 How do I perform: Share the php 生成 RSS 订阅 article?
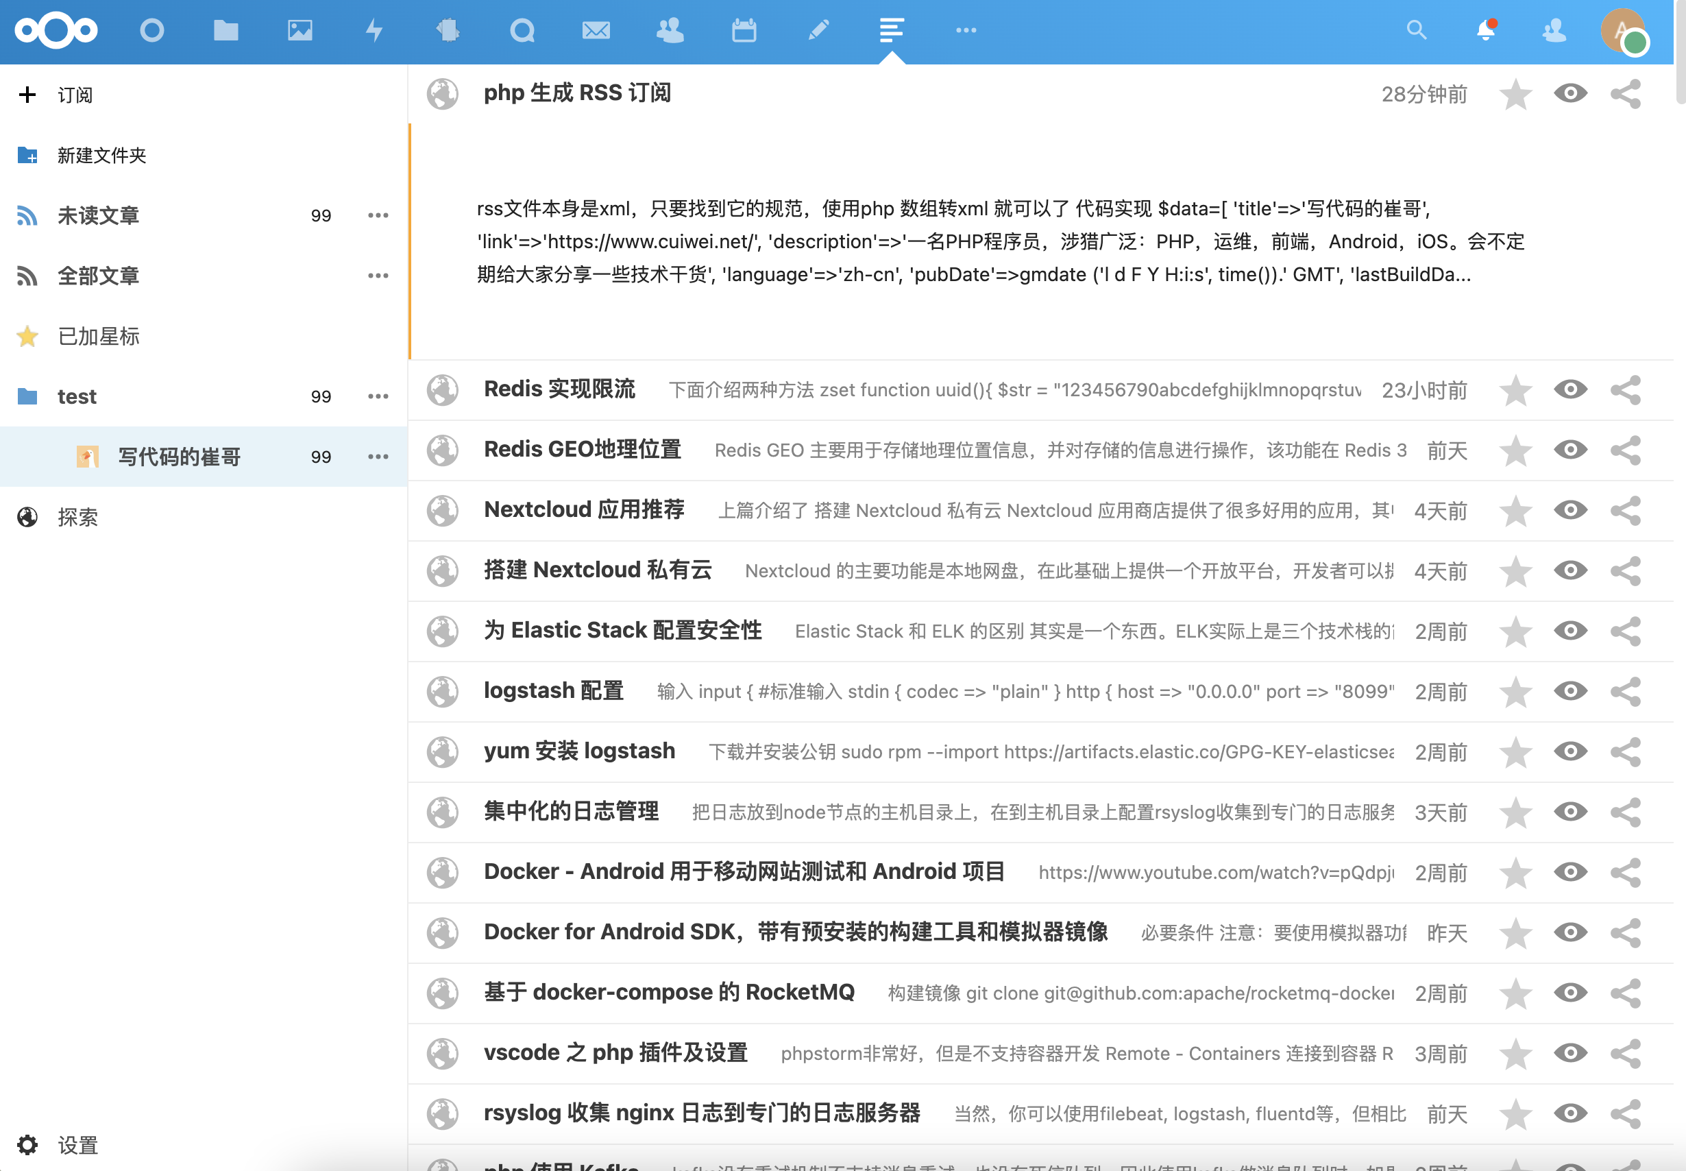pyautogui.click(x=1626, y=94)
